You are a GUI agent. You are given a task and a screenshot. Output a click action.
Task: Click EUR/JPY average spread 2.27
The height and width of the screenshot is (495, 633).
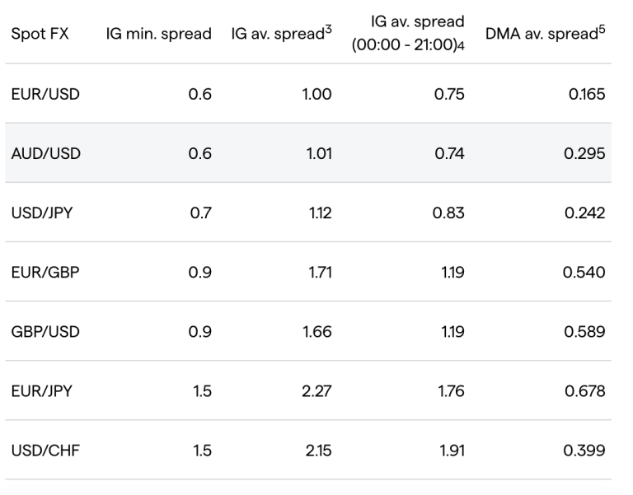click(316, 391)
